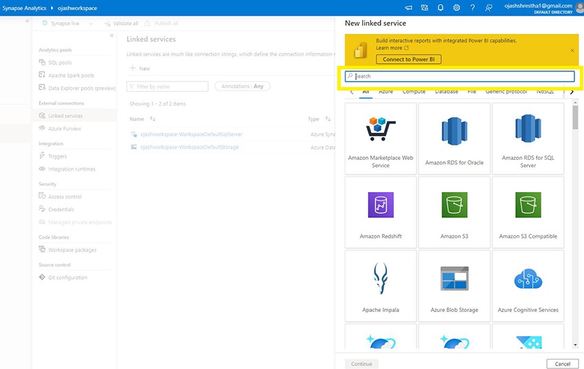Screen dimensions: 584x369
Task: Open Apache Spark pools in the sidebar
Action: 66,75
